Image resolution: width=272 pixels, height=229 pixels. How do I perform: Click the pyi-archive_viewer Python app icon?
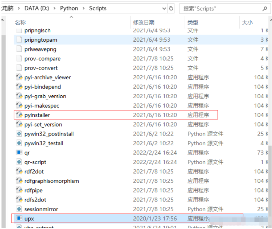click(19, 77)
